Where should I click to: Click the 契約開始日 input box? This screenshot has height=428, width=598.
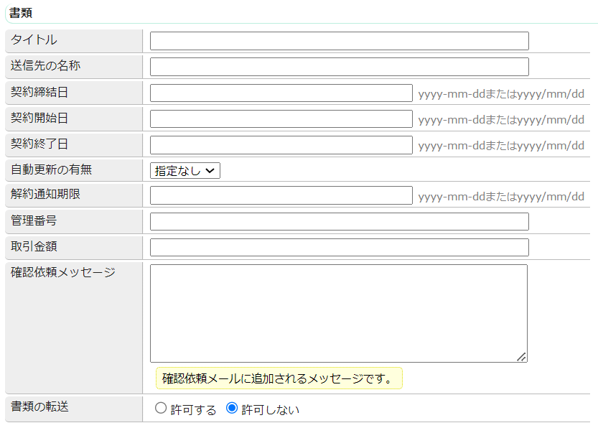point(280,118)
